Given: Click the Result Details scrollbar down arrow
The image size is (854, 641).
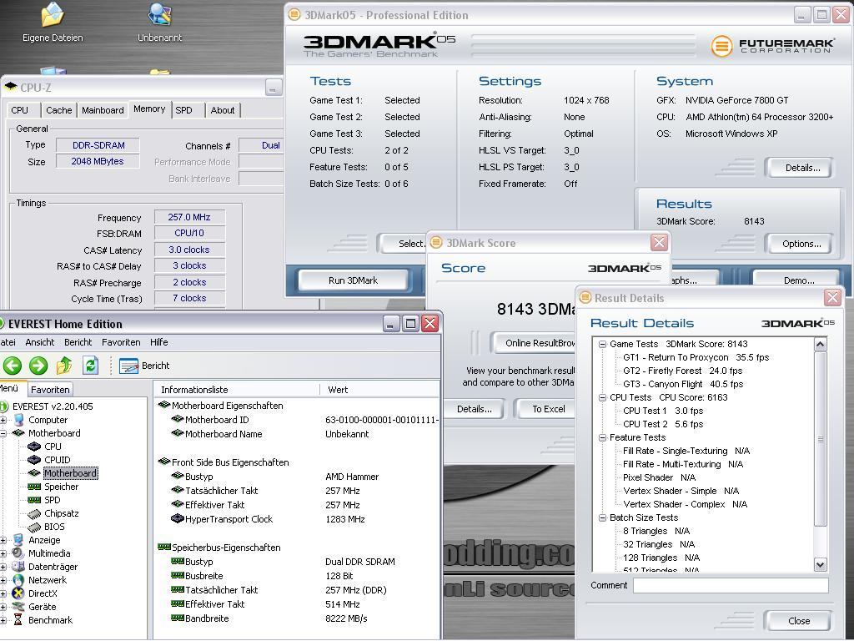Looking at the screenshot, I should [x=821, y=565].
